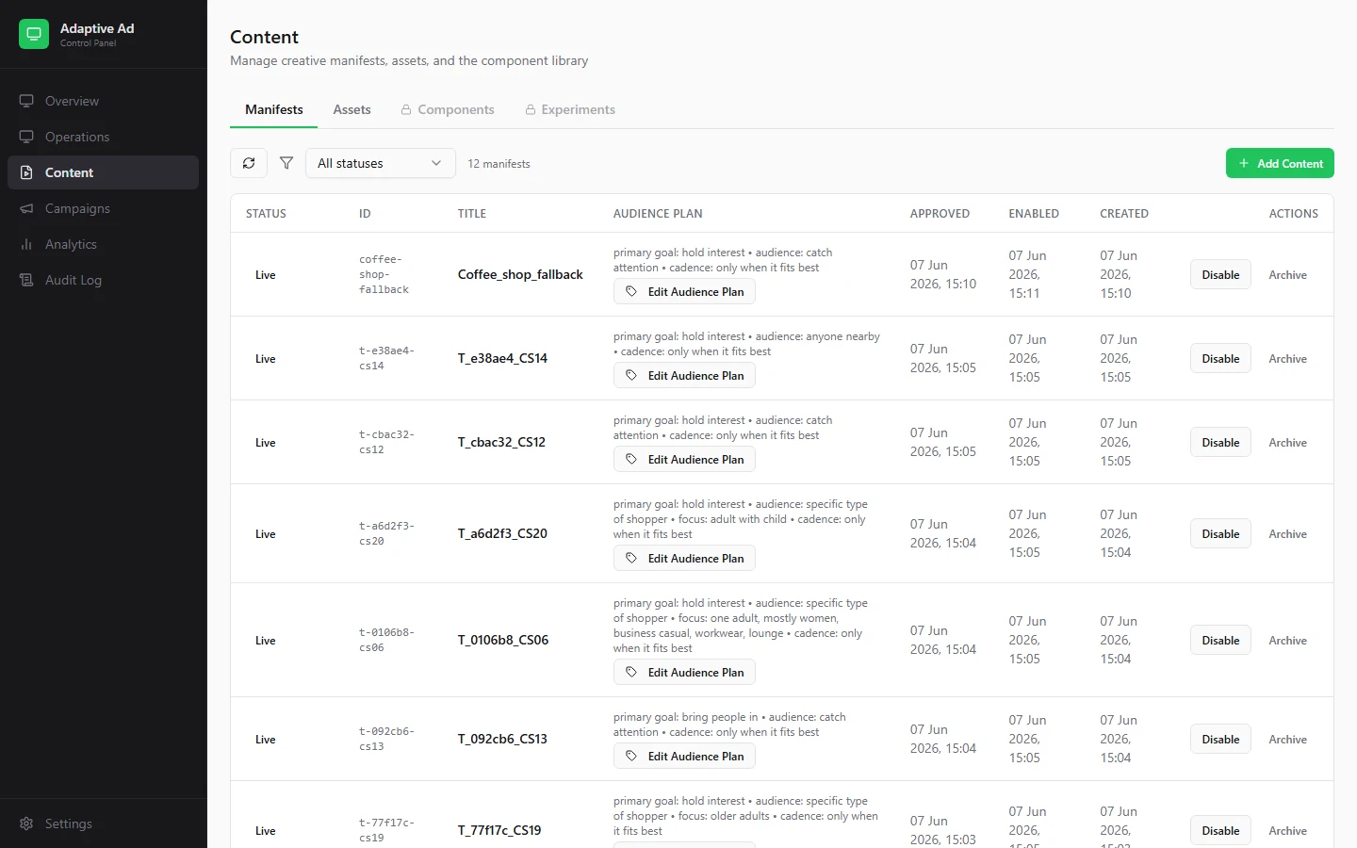Image resolution: width=1357 pixels, height=848 pixels.
Task: Open the filter funnel icon
Action: pos(286,163)
